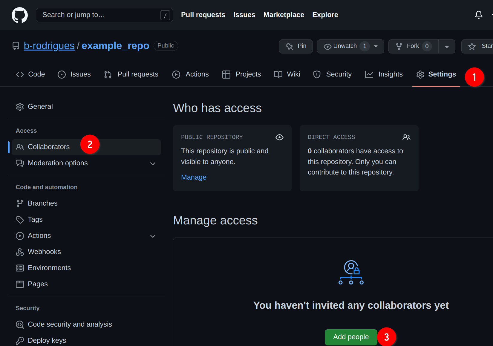Open the Wiki tab
Image resolution: width=493 pixels, height=346 pixels.
click(287, 74)
